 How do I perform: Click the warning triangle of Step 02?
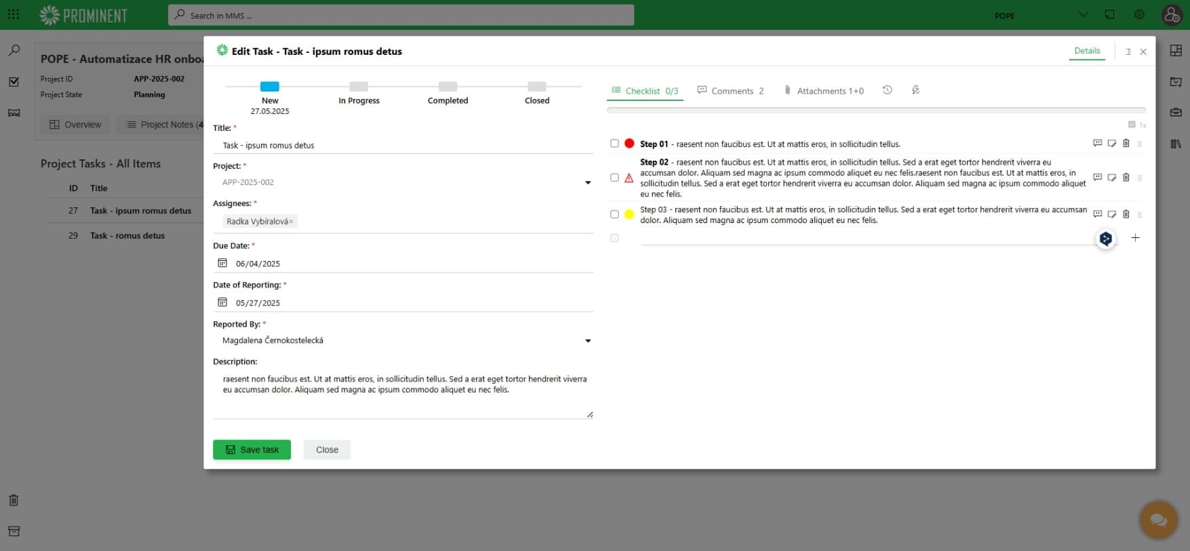coord(629,178)
